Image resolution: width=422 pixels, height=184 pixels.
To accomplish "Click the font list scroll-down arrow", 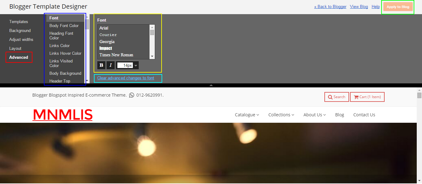I will (x=152, y=57).
